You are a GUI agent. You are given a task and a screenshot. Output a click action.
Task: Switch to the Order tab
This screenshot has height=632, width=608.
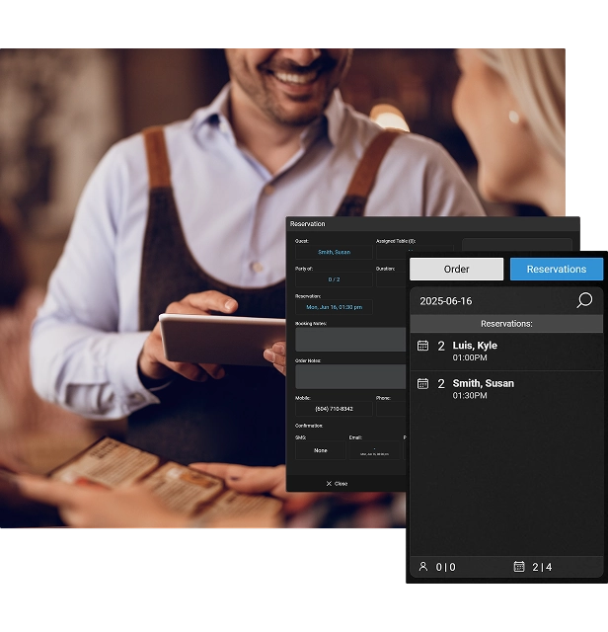click(x=456, y=269)
